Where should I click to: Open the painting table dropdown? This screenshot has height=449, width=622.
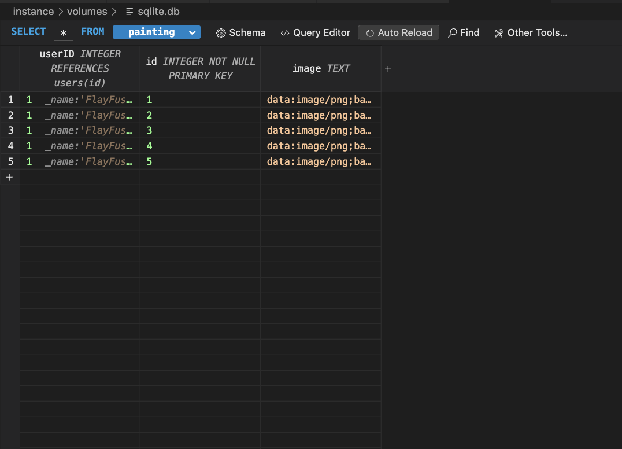pos(156,32)
